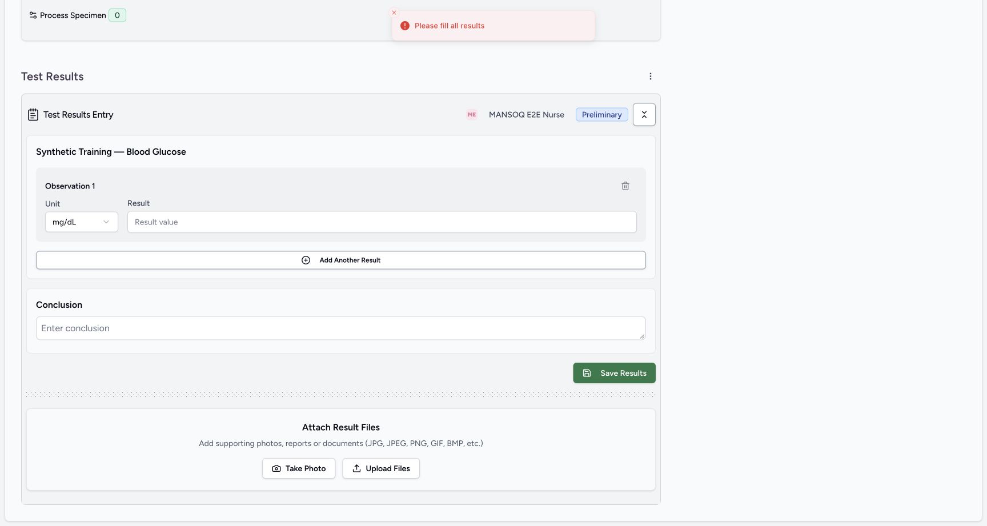Grab the conclusion textarea resize handle
987x526 pixels.
click(642, 336)
